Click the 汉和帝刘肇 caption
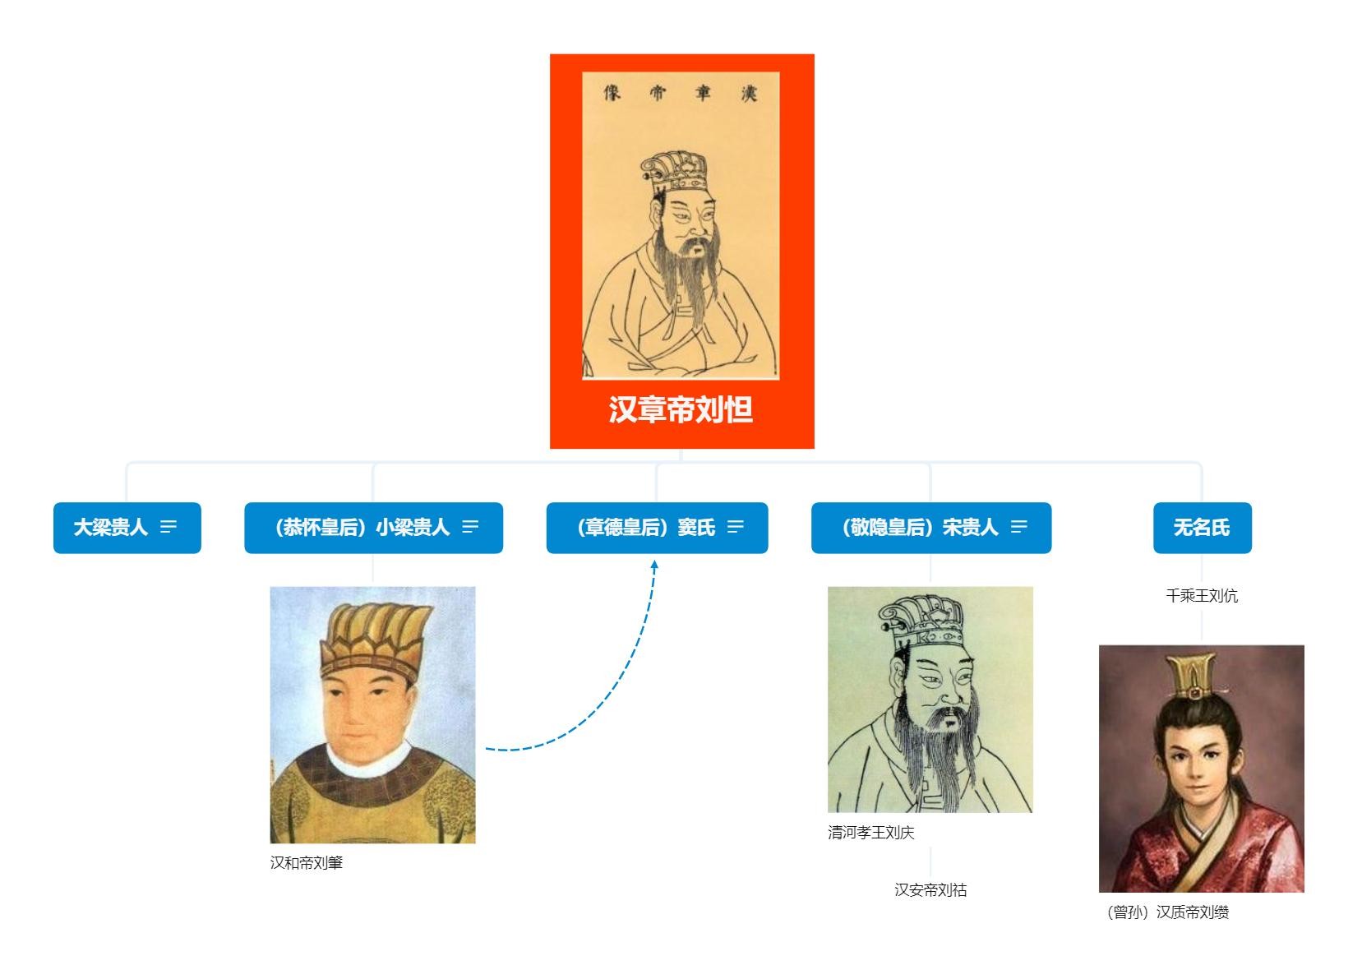 (x=307, y=863)
